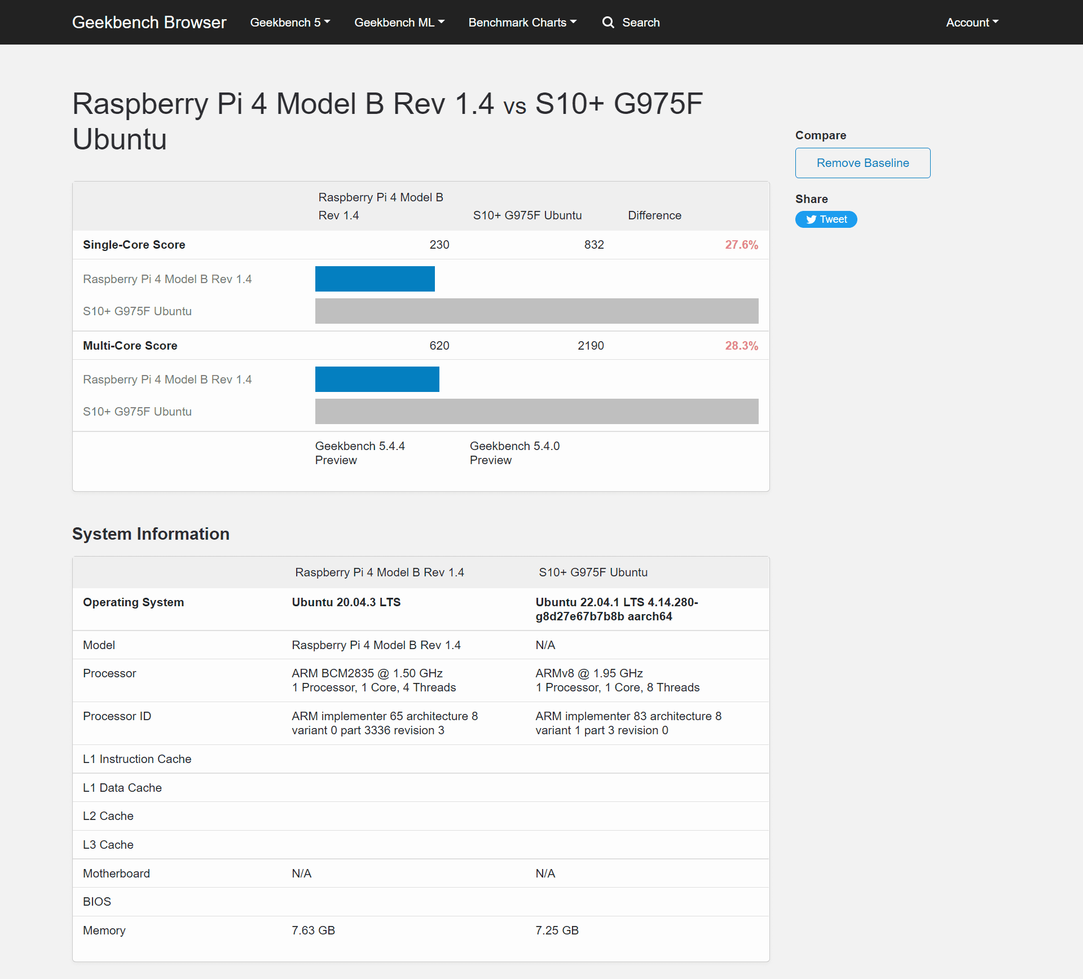Click the Operating System row label
Viewport: 1083px width, 979px height.
tap(133, 602)
